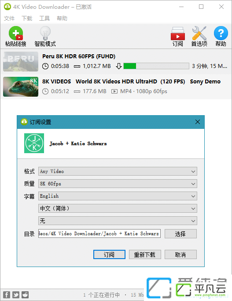Click the file size icon on 8K VIDEOS row
The image size is (232, 301).
77,91
